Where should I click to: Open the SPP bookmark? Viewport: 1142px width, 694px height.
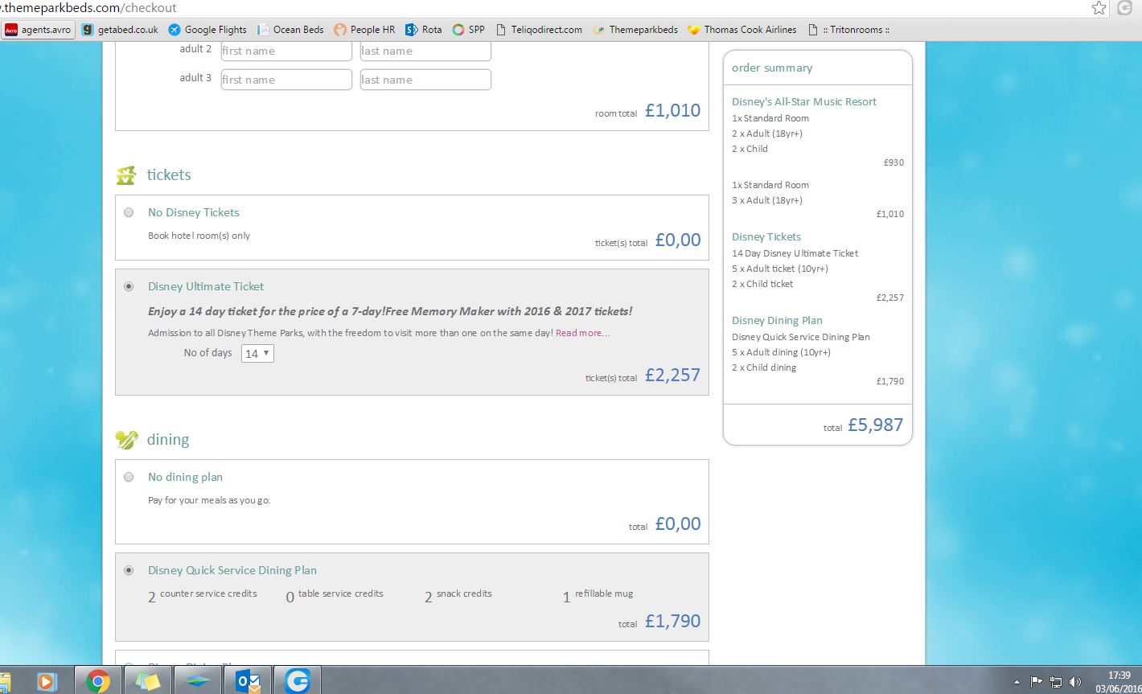pyautogui.click(x=469, y=30)
